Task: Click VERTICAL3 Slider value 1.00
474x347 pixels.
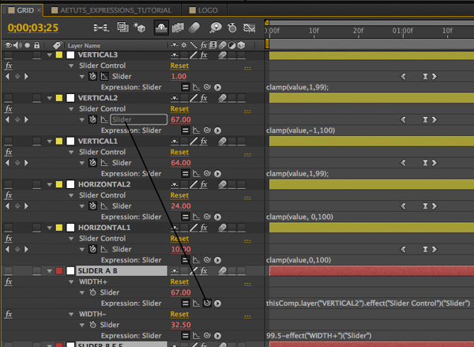Action: [x=179, y=77]
